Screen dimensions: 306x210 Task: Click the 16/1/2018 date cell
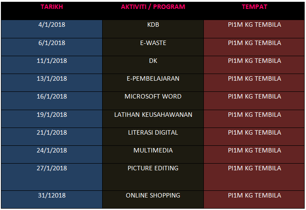tap(52, 97)
